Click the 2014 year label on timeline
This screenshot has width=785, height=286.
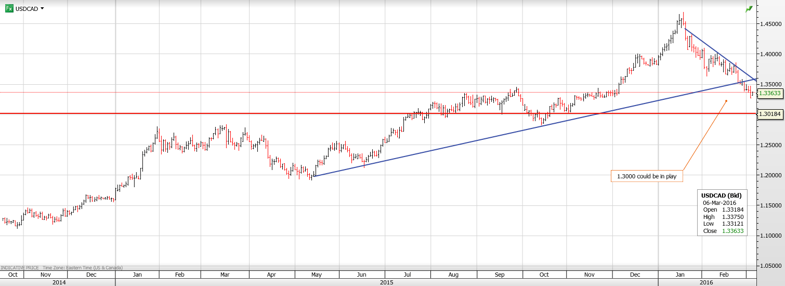pyautogui.click(x=58, y=282)
